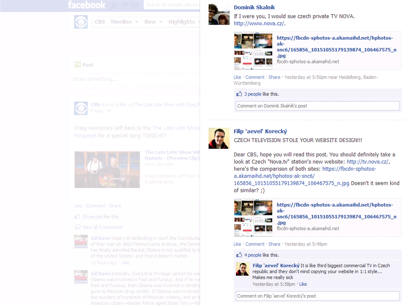Expand the Now dropdown
Viewport: 410px width, 306px height.
[x=153, y=22]
